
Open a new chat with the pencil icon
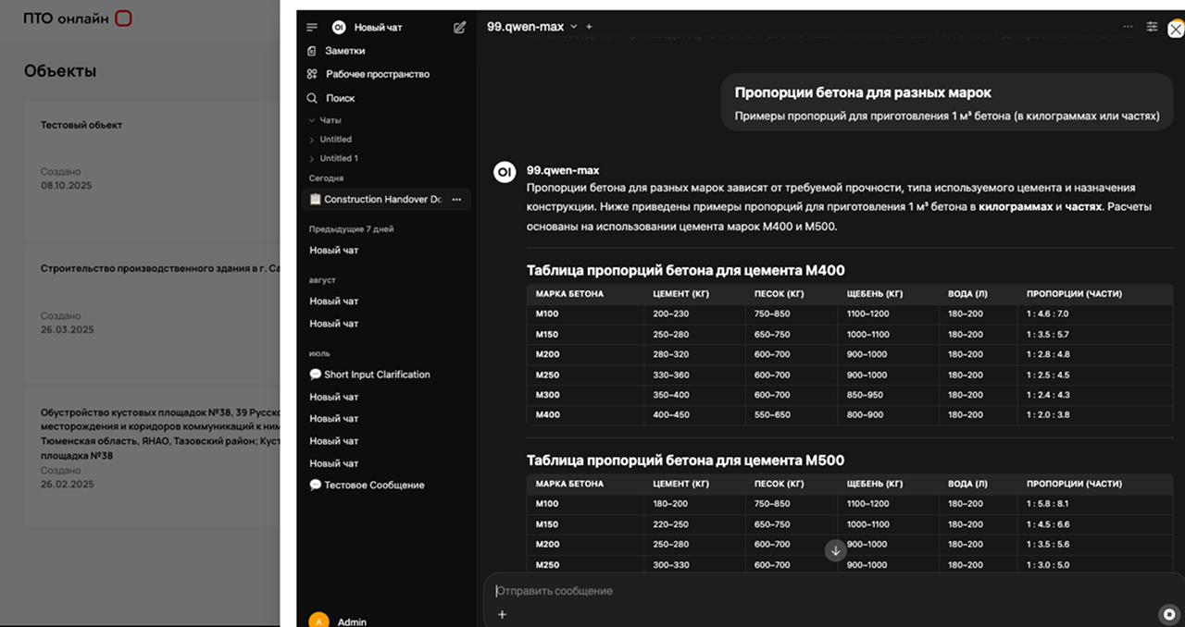pos(459,28)
